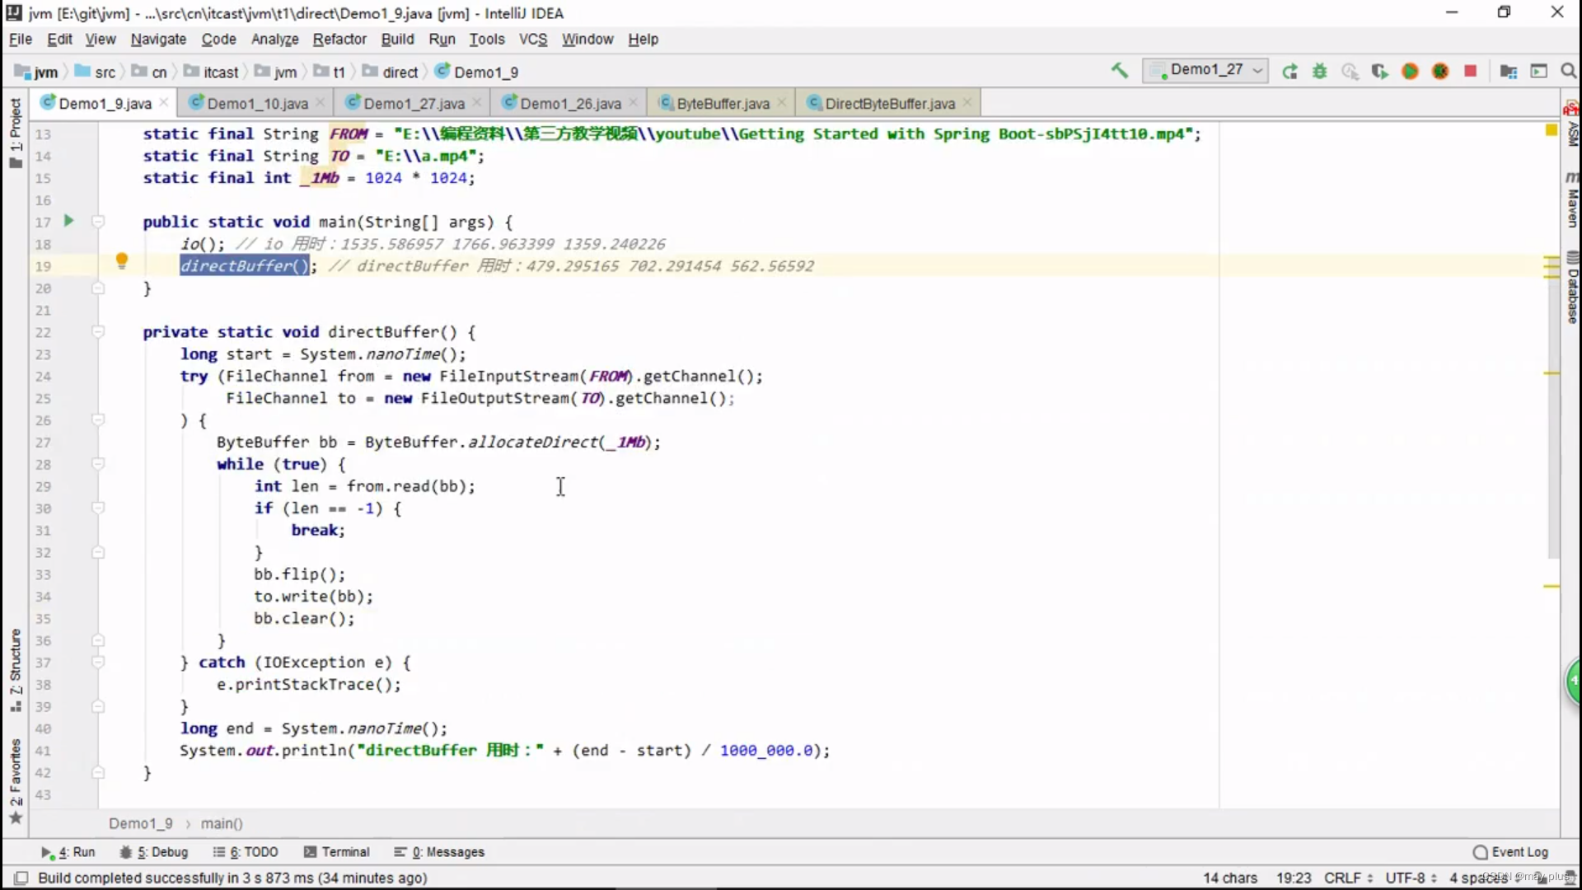
Task: Open the Debug tool window button
Action: point(154,852)
